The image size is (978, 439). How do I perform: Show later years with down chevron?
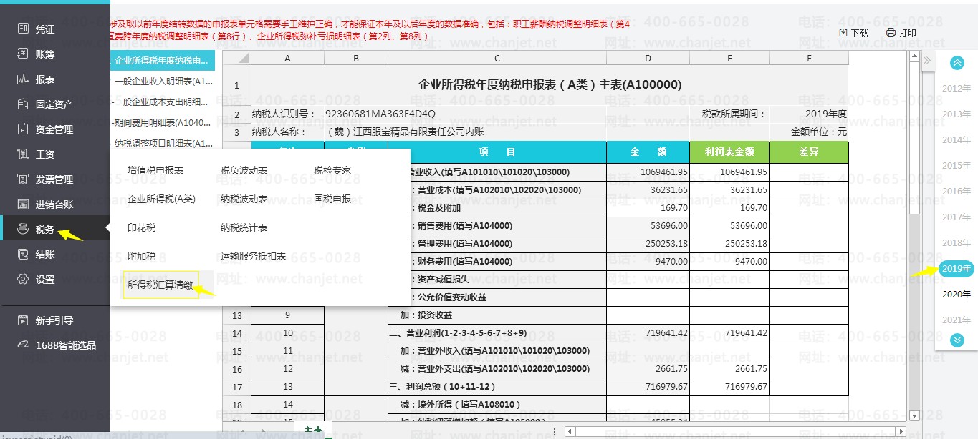click(957, 340)
